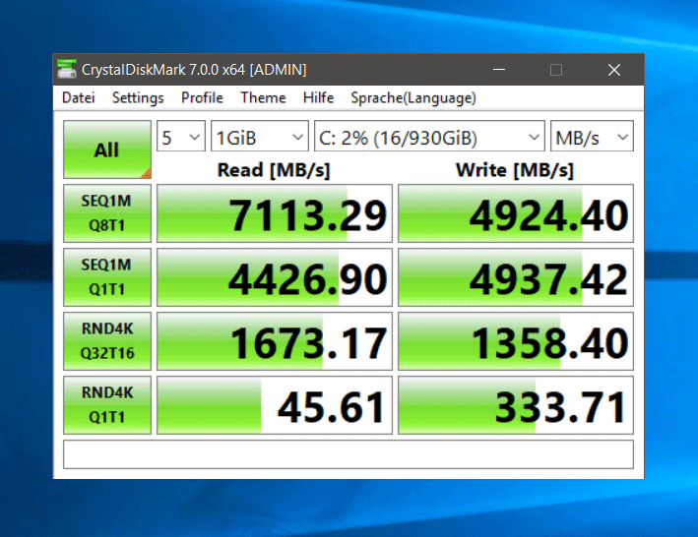Close the CrystalDiskMark window

pyautogui.click(x=614, y=70)
